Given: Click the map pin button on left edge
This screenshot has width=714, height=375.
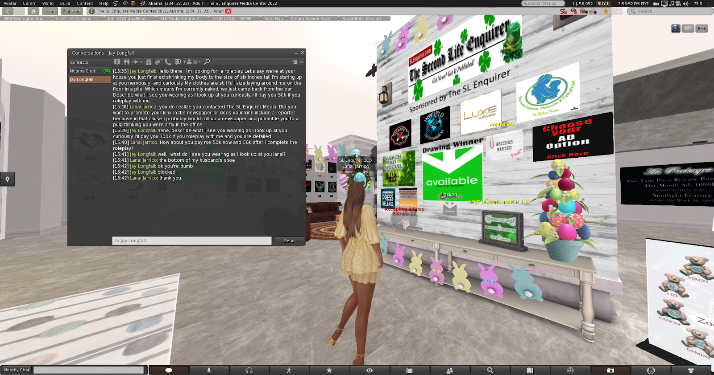Looking at the screenshot, I should (8, 179).
